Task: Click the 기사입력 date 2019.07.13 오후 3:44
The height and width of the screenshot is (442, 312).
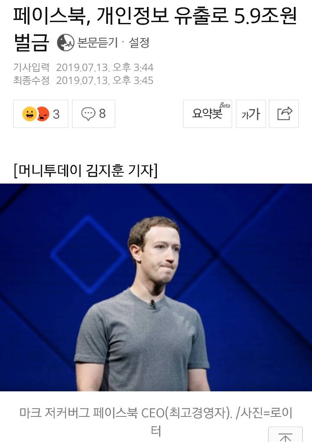Action: pos(105,68)
